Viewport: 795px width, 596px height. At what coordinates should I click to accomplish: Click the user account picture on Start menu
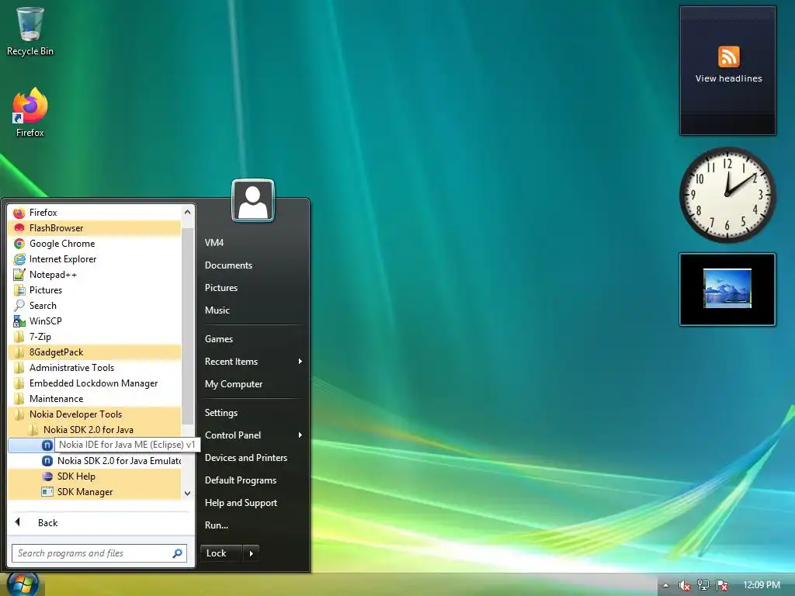coord(253,201)
